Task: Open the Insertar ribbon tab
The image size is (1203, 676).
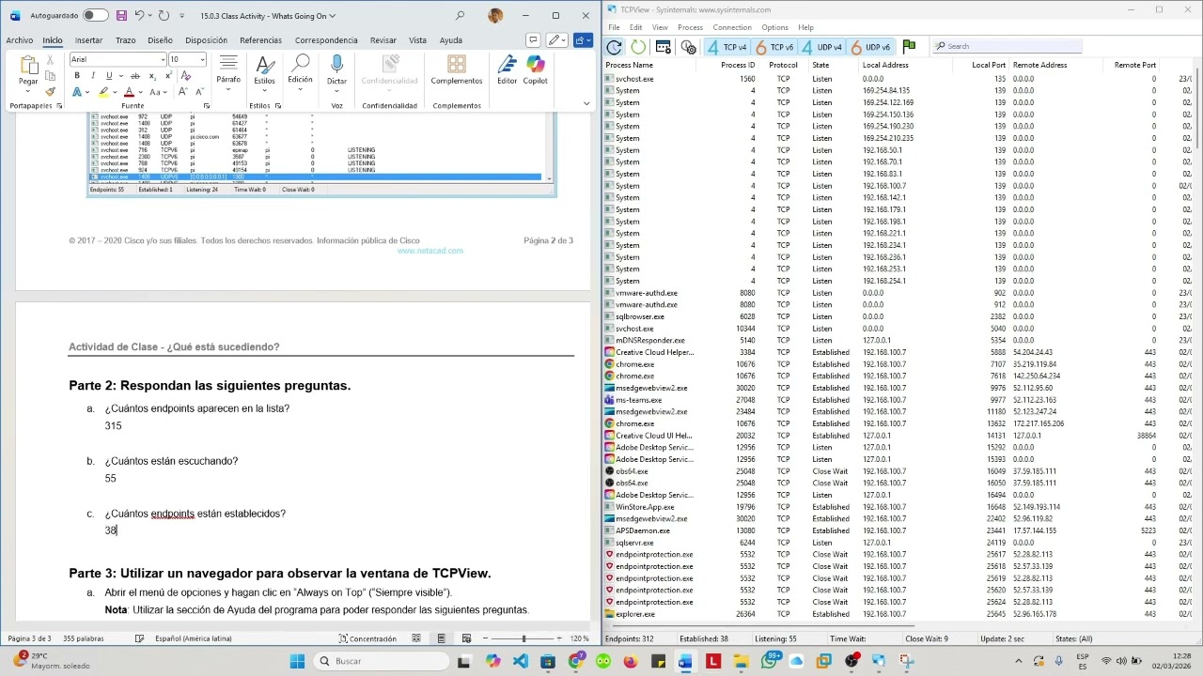Action: point(88,40)
